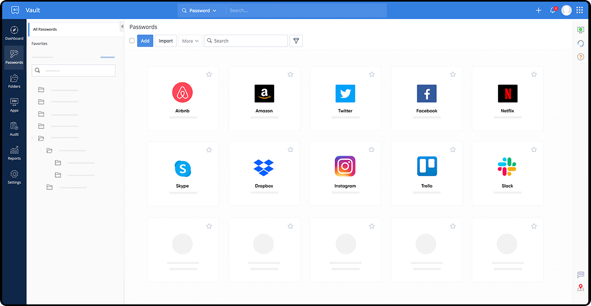Open the Facebook password card
This screenshot has width=591, height=306.
(427, 99)
